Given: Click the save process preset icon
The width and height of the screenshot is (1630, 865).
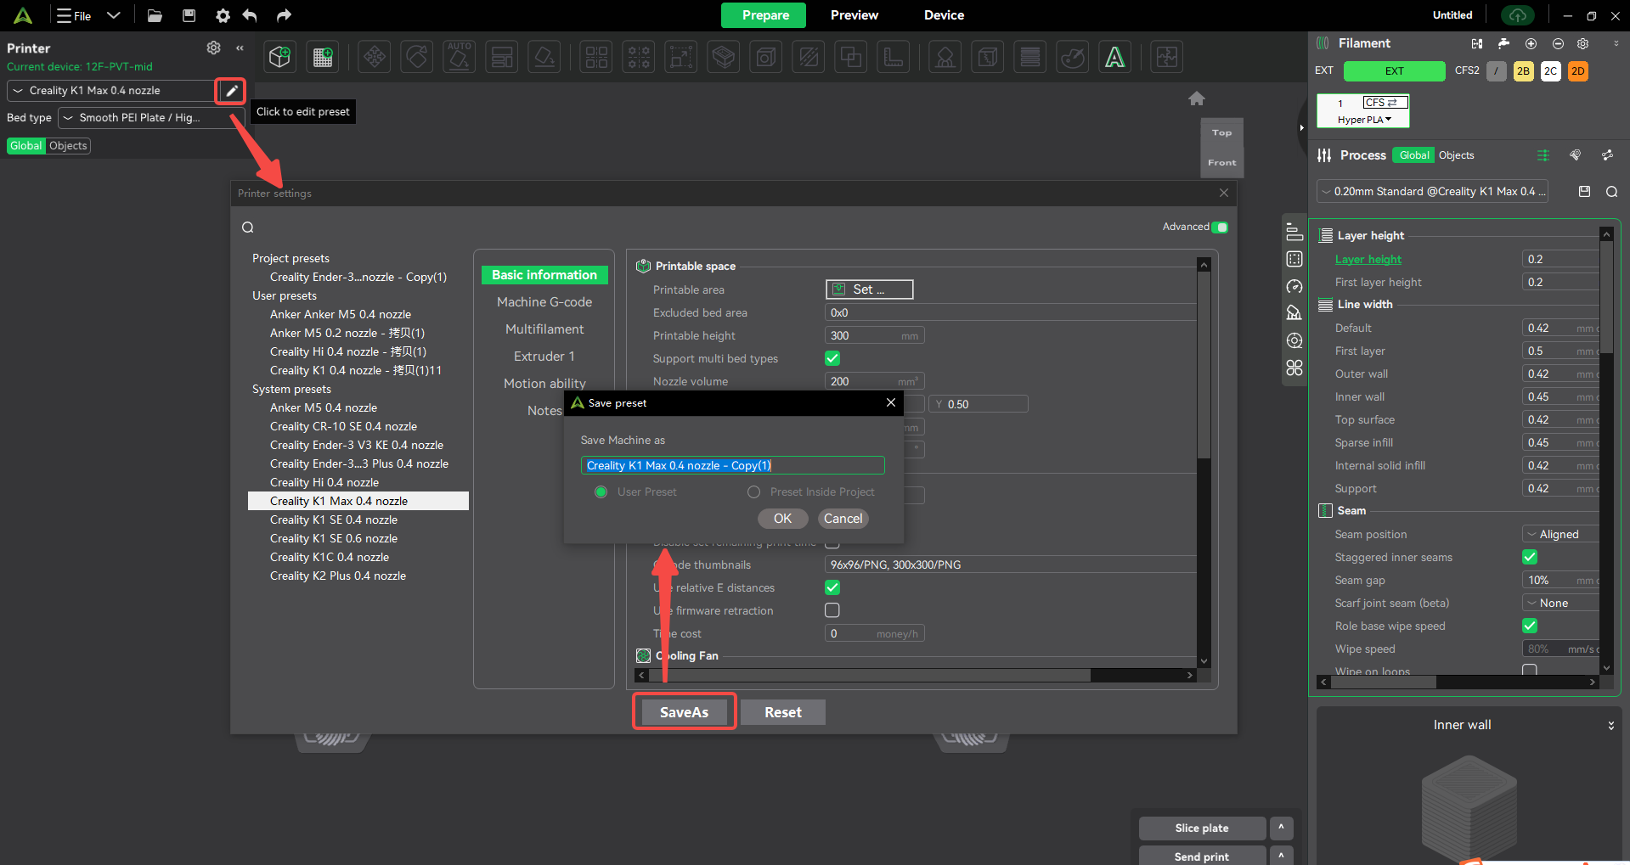Looking at the screenshot, I should (x=1584, y=192).
